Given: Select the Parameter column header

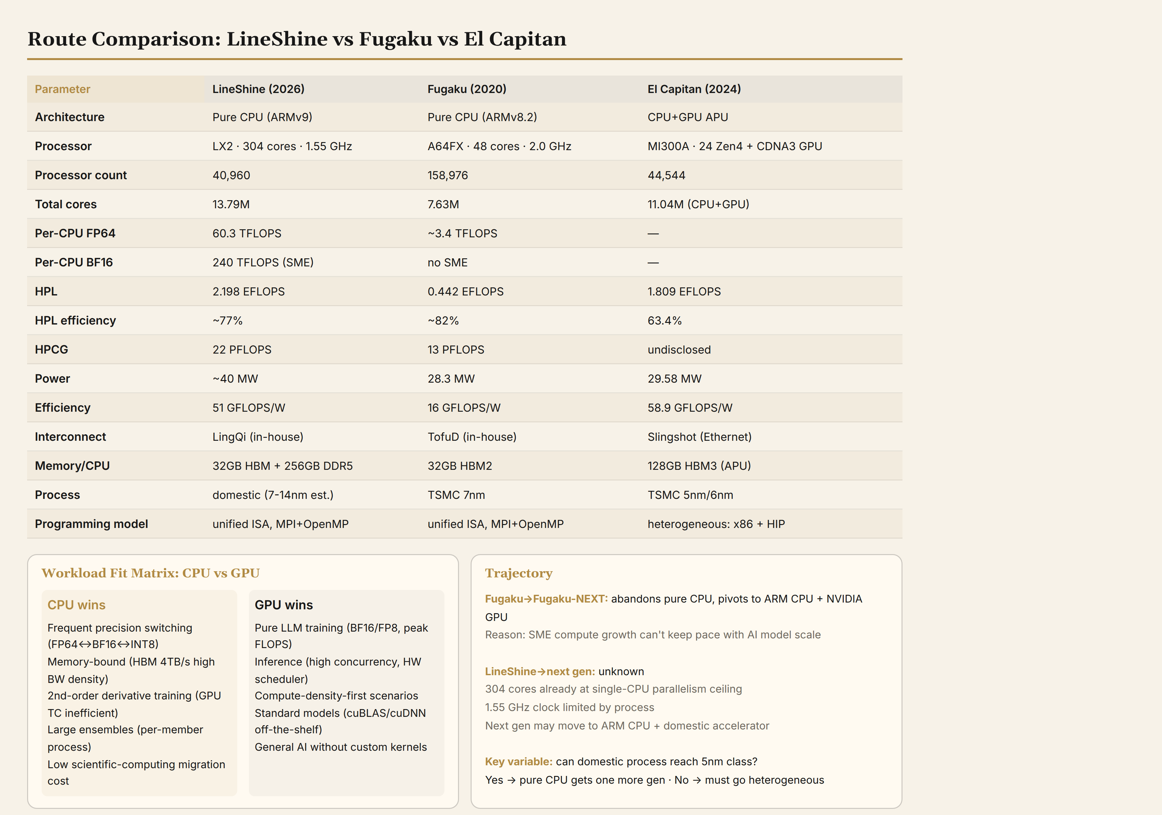Looking at the screenshot, I should point(62,89).
